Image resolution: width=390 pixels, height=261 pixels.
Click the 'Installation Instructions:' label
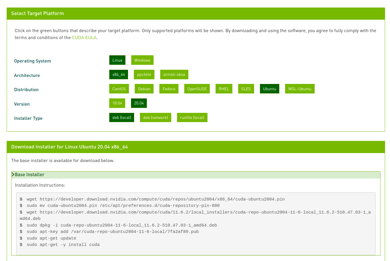click(x=40, y=185)
